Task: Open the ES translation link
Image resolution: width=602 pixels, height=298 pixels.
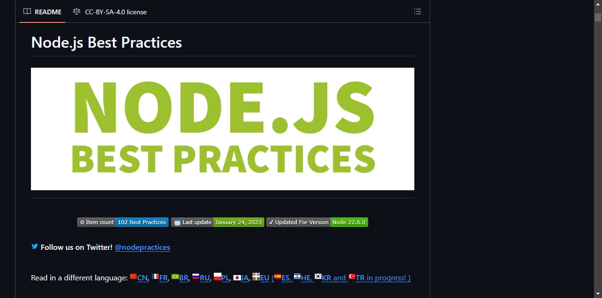Action: pos(286,278)
